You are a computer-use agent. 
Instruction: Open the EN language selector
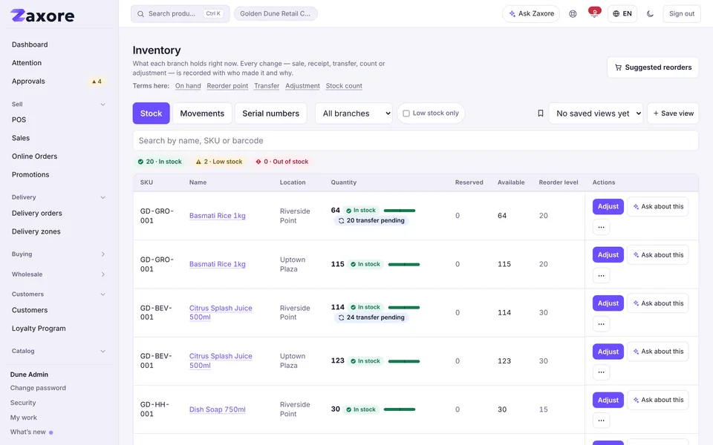click(622, 13)
